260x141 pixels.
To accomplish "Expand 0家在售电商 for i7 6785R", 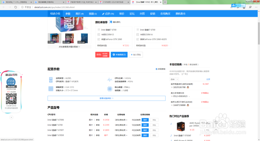I will tap(121, 135).
